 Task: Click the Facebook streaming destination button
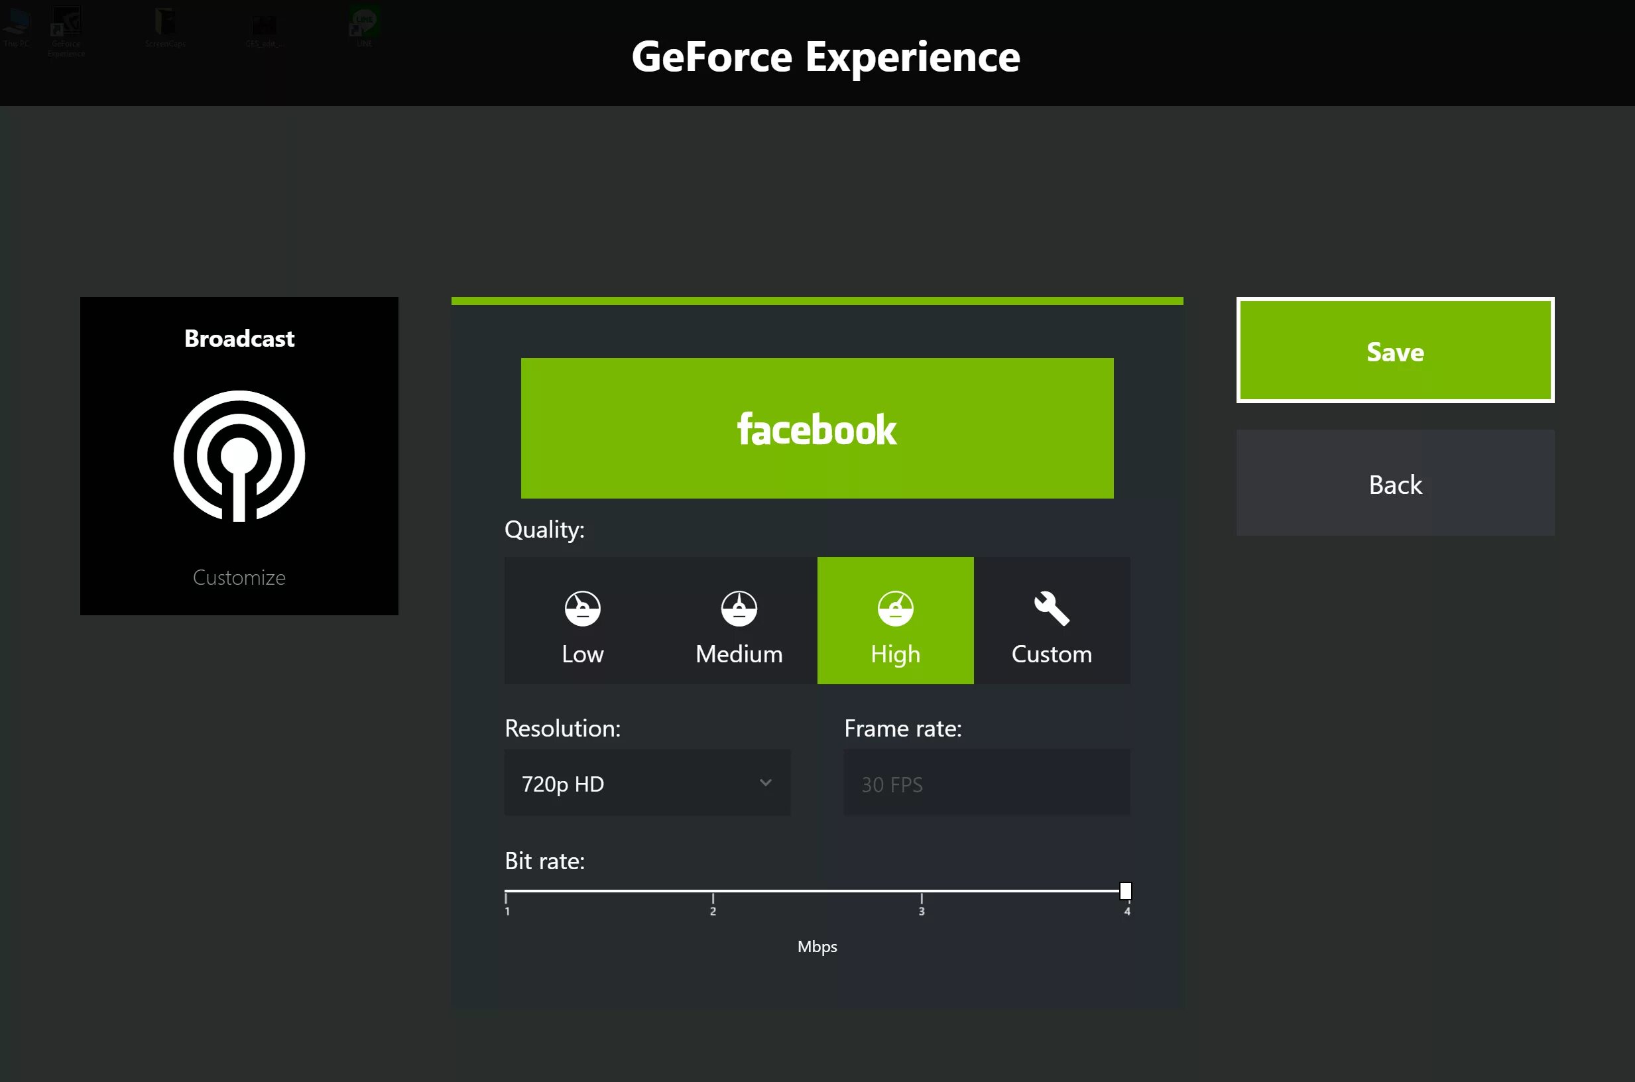[x=819, y=428]
